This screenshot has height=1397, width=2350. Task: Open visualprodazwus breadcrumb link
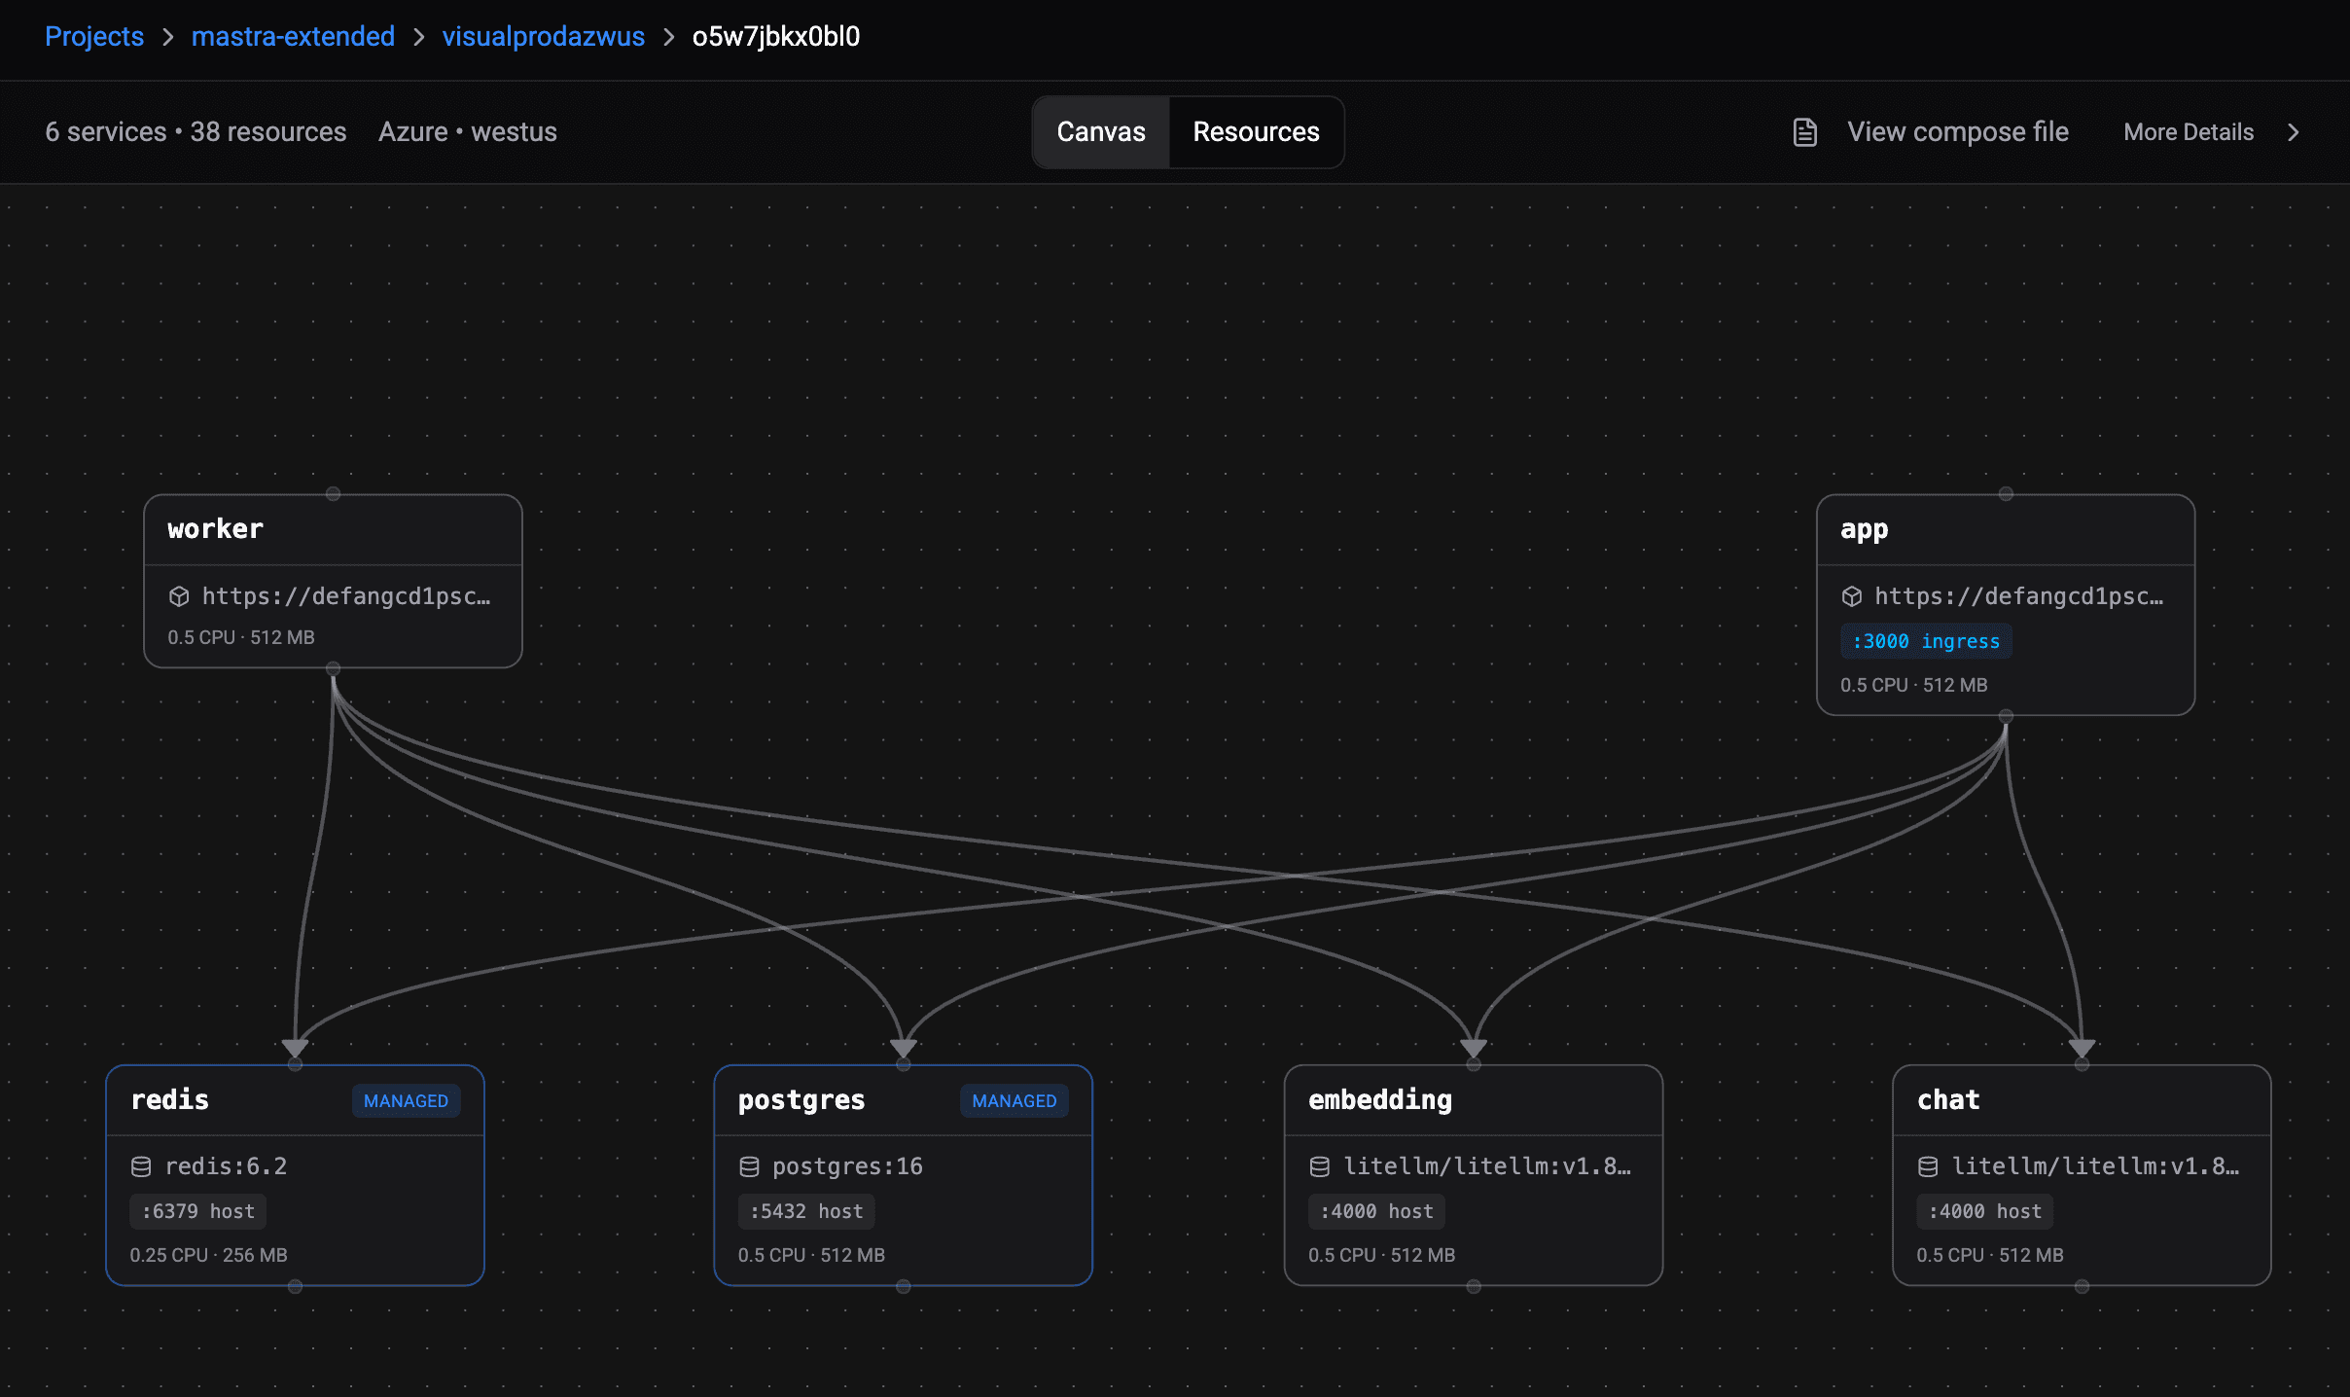(543, 37)
